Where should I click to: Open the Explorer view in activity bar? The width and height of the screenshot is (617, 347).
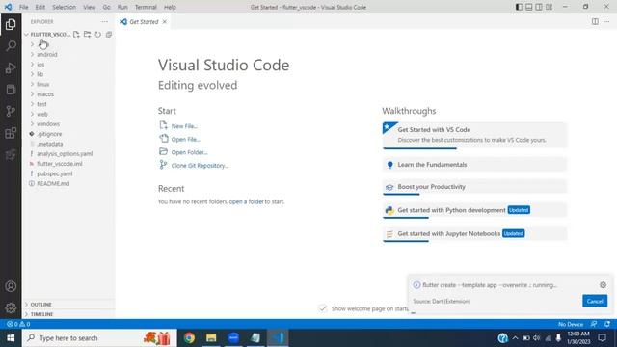tap(11, 25)
